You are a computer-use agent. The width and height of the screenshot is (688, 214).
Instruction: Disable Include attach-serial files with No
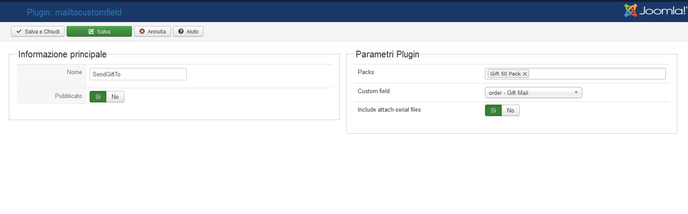511,110
